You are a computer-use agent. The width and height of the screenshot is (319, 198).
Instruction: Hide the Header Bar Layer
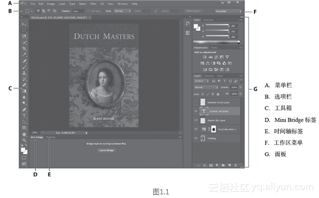(x=196, y=120)
